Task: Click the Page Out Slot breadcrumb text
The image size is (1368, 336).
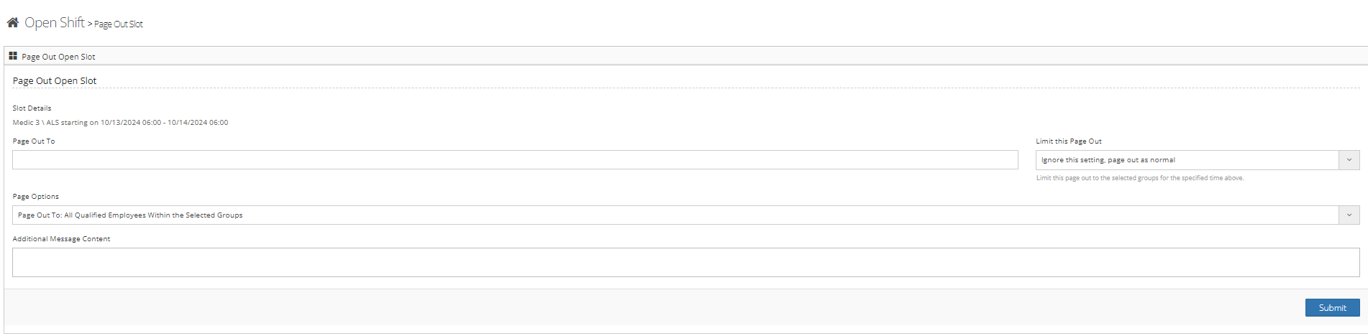Action: click(119, 24)
